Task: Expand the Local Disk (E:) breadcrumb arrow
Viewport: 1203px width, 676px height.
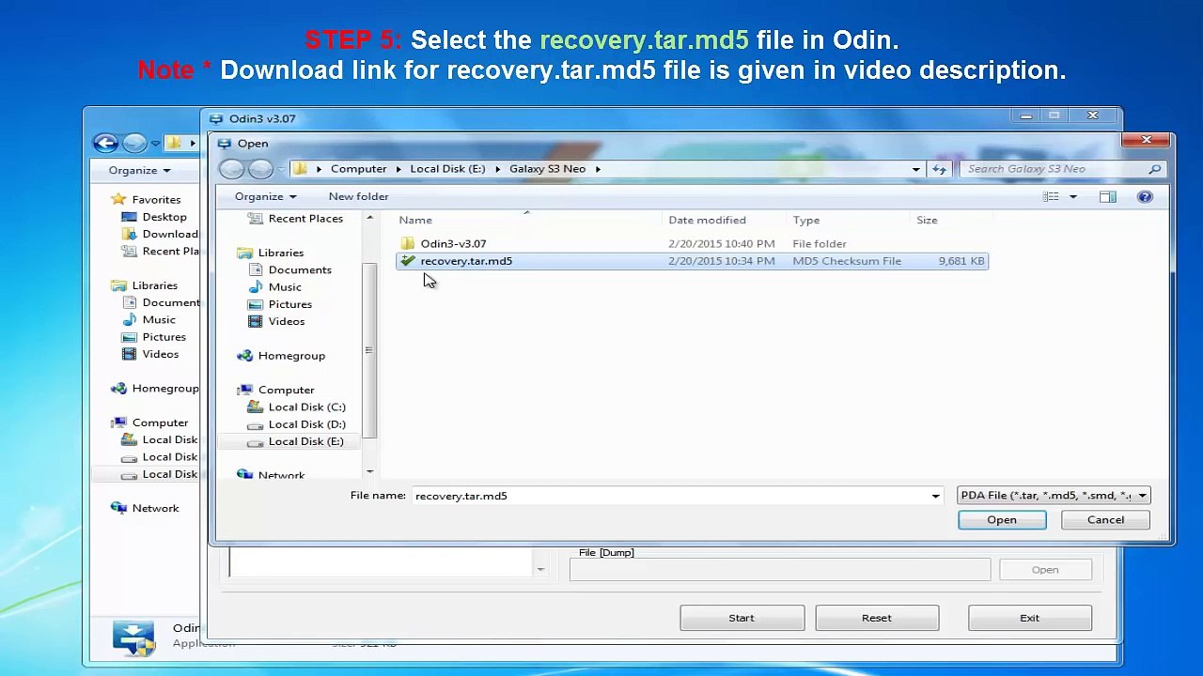Action: point(497,169)
